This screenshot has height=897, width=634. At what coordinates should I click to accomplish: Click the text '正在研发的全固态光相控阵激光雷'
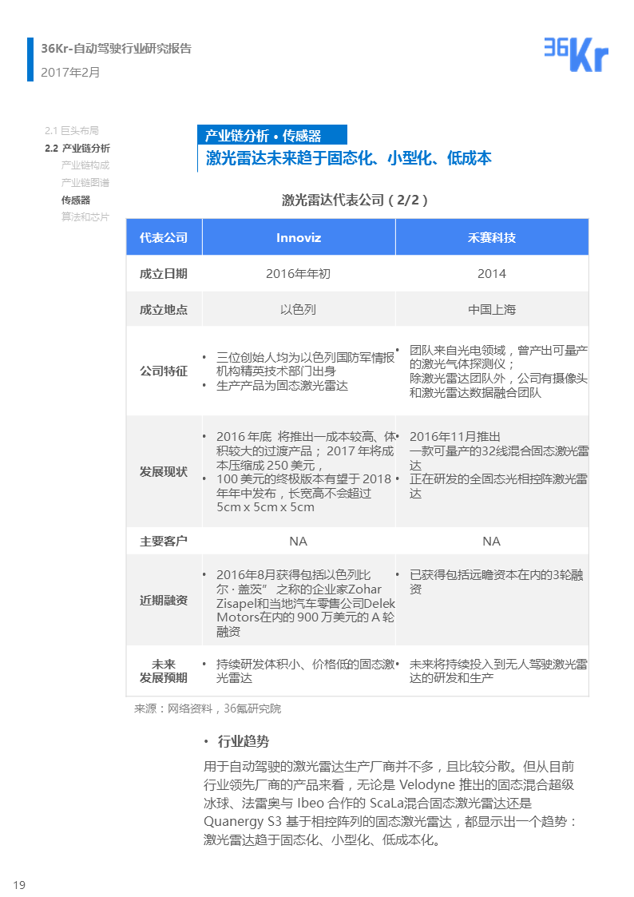498,478
